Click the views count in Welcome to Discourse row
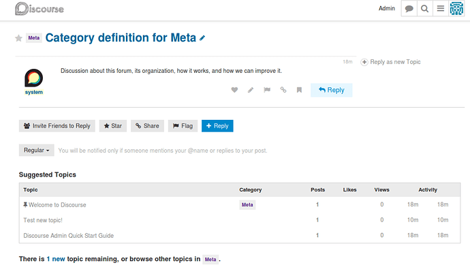The width and height of the screenshot is (470, 278). [382, 204]
